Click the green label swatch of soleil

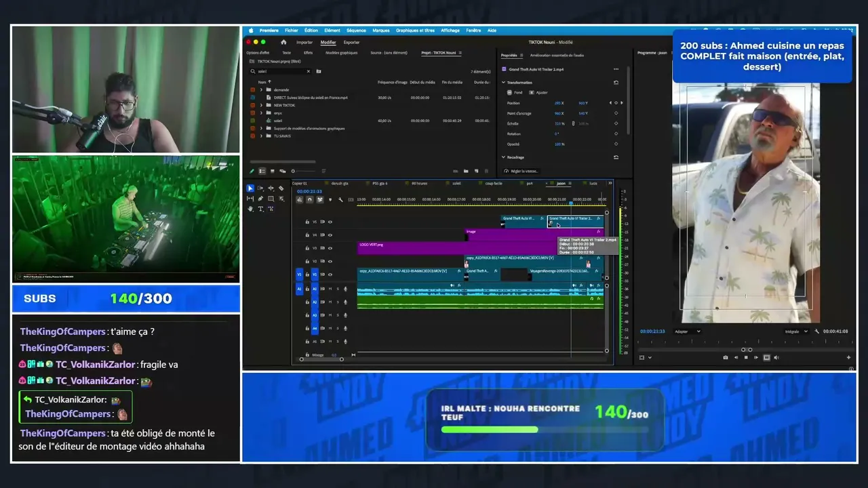coord(253,121)
